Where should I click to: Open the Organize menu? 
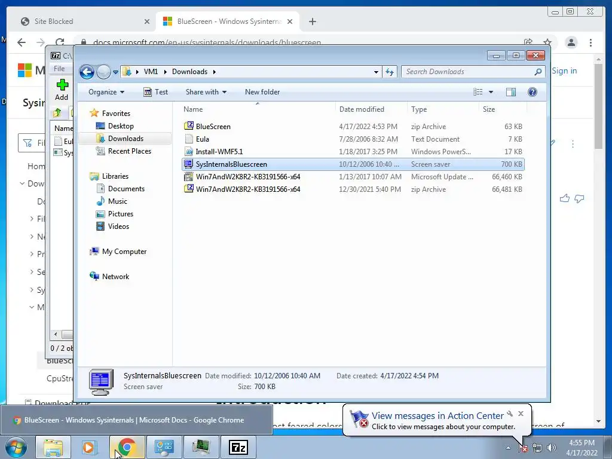click(x=106, y=92)
